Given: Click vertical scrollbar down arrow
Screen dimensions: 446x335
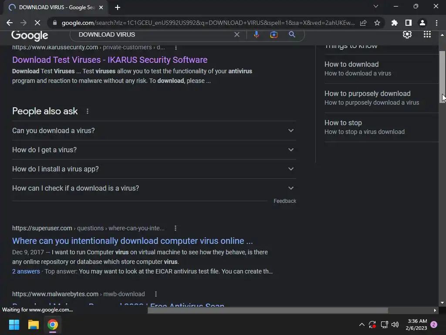Looking at the screenshot, I should (x=443, y=303).
